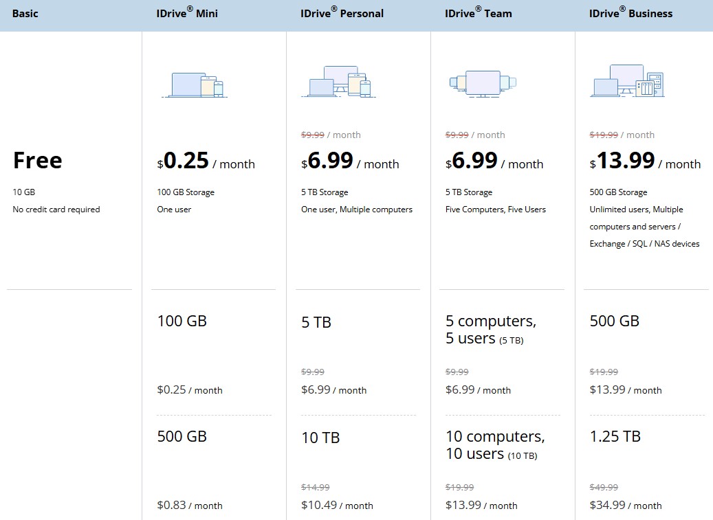Click the $34.99 / month price
This screenshot has width=713, height=520.
[626, 506]
